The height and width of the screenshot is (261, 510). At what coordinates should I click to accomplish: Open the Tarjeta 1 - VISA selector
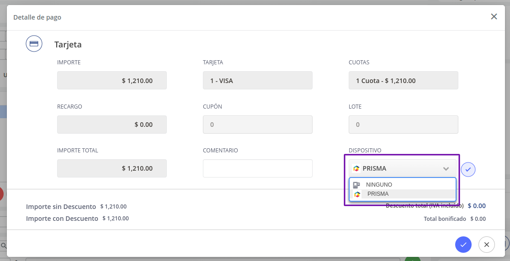tap(258, 80)
